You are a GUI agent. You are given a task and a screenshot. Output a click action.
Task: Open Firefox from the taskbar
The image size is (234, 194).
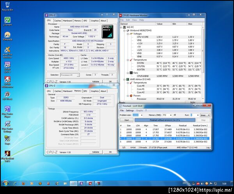23,184
